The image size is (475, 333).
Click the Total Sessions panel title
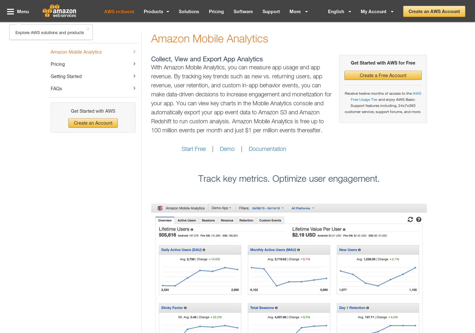[x=262, y=308]
